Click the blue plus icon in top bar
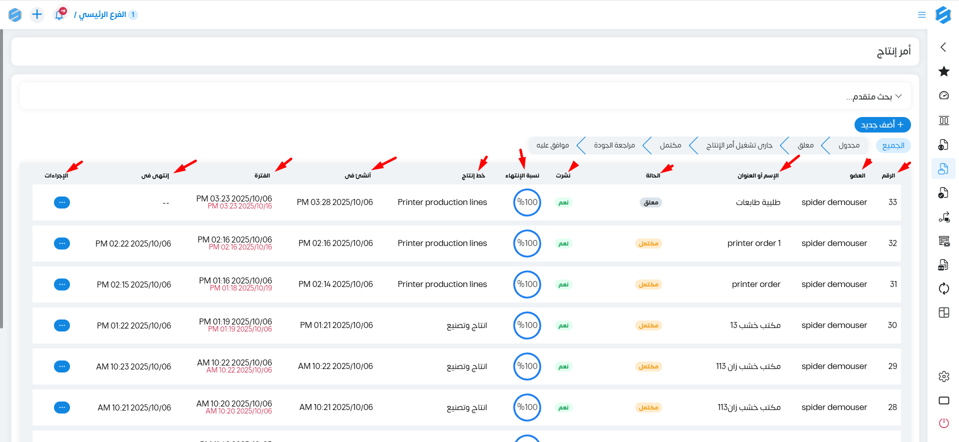The width and height of the screenshot is (959, 442). [x=37, y=14]
